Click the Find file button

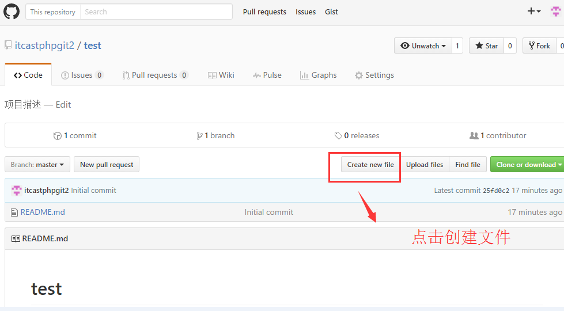click(468, 164)
